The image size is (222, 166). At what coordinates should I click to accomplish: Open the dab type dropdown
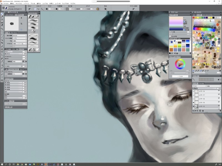pos(20,35)
